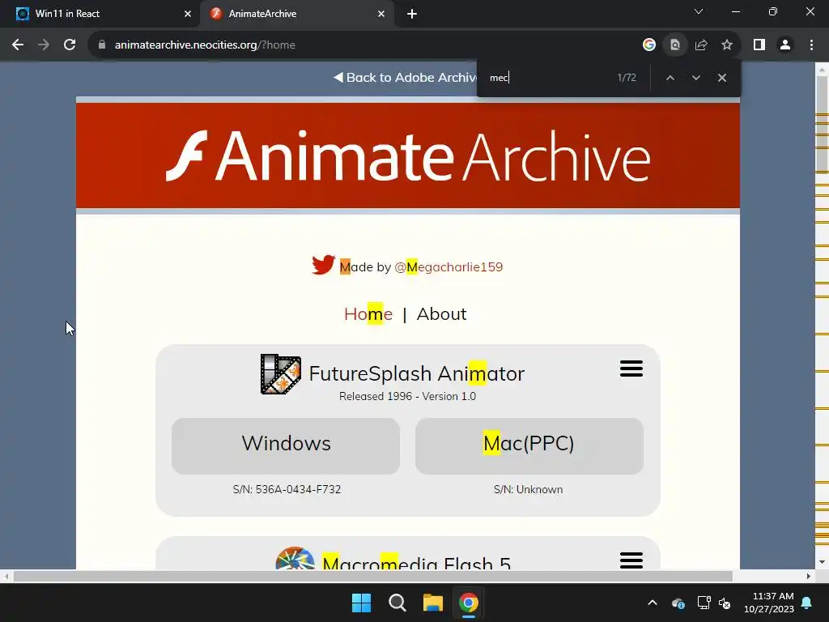Image resolution: width=829 pixels, height=622 pixels.
Task: Open Windows taskbar Search
Action: pos(397,603)
